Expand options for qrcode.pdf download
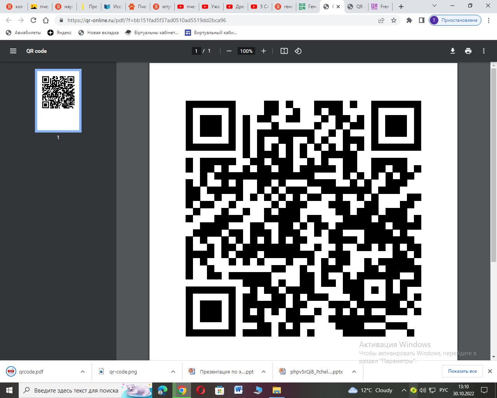This screenshot has height=398, width=497. point(83,372)
